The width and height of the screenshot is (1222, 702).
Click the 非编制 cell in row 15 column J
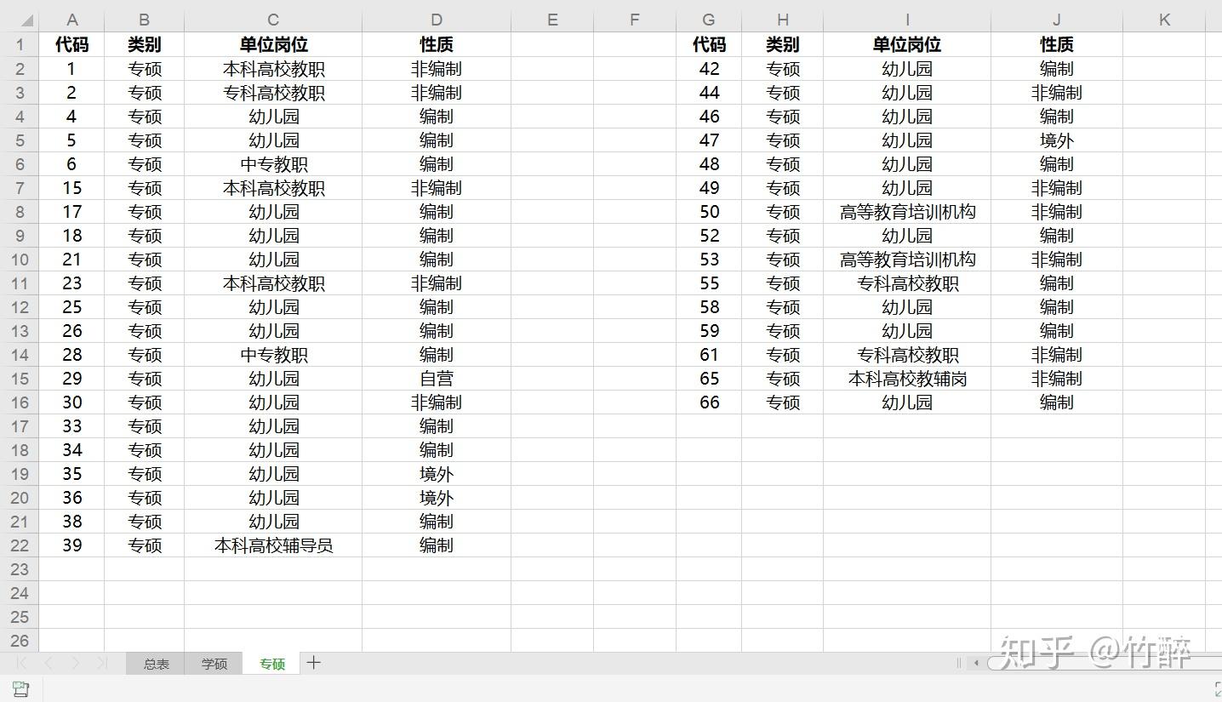(1057, 379)
